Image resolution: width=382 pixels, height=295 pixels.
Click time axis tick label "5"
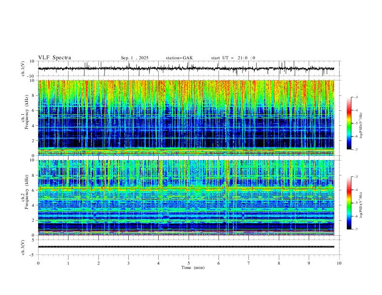coord(189,263)
